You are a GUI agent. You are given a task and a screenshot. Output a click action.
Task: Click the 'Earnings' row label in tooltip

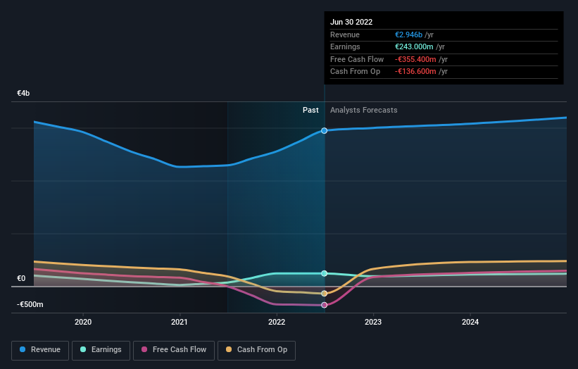point(345,46)
